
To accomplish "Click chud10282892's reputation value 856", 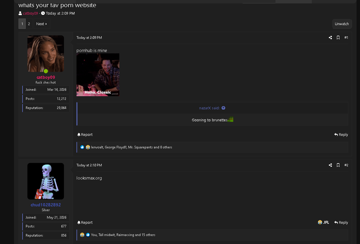I will coord(64,235).
